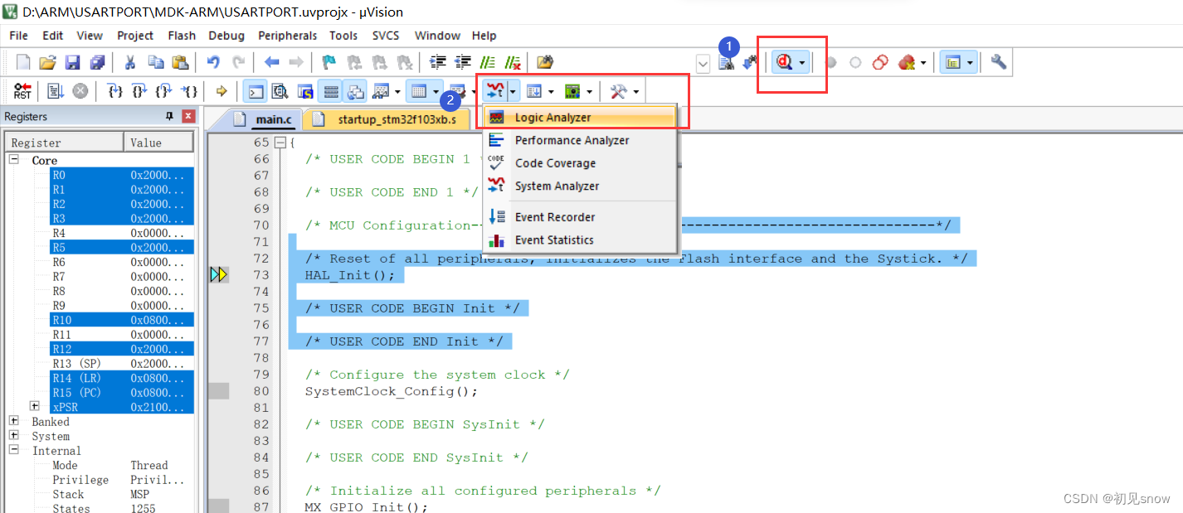Select Code Coverage menu entry
Image resolution: width=1183 pixels, height=513 pixels.
[x=580, y=163]
